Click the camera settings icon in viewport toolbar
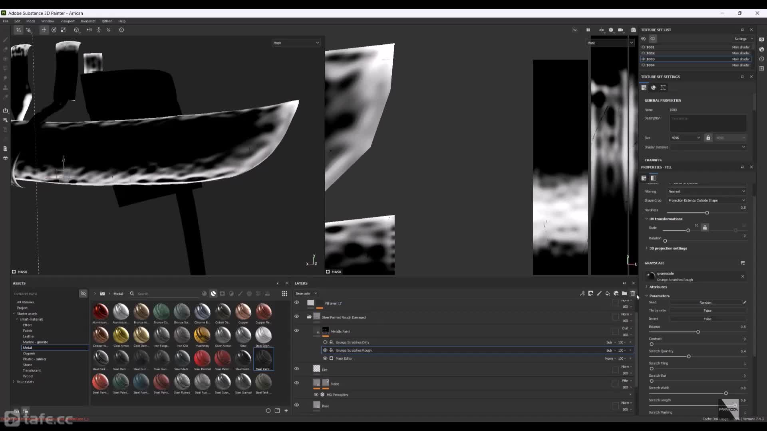The image size is (767, 431). coord(621,30)
